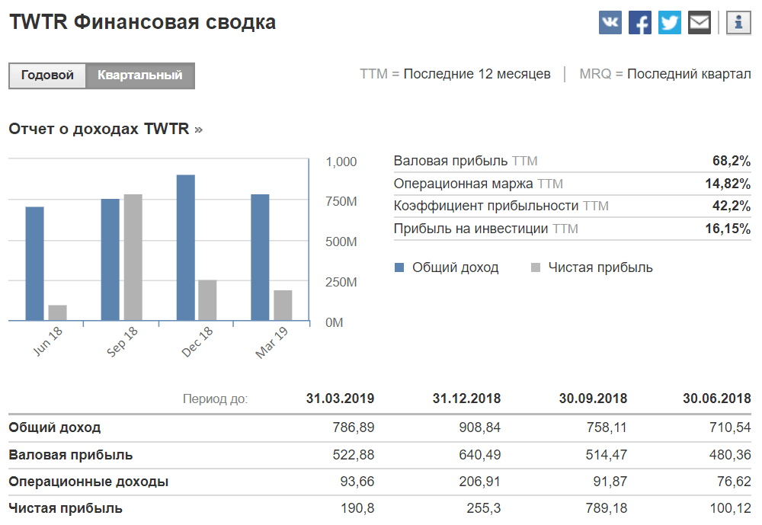The width and height of the screenshot is (762, 525).
Task: Select the 31.03.2019 column header
Action: pos(340,399)
